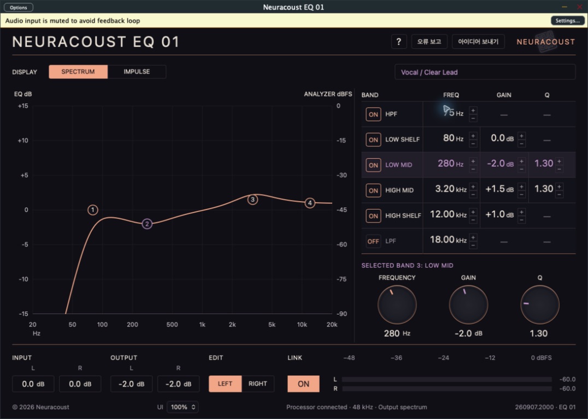Increase LPF frequency with plus stepper
588x419 pixels.
coord(473,238)
